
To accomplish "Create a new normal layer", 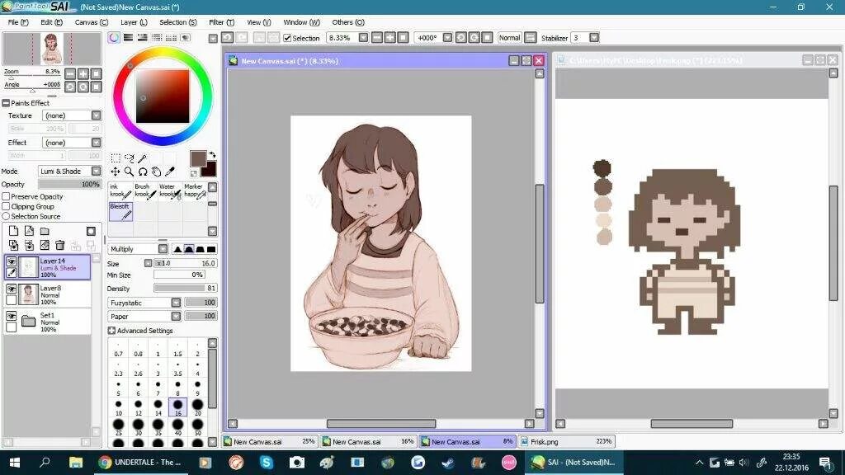I will pos(13,231).
